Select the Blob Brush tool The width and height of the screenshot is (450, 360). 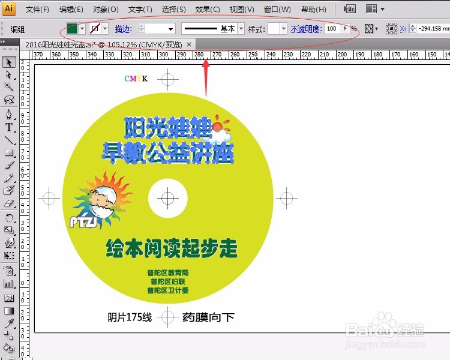tap(9, 190)
